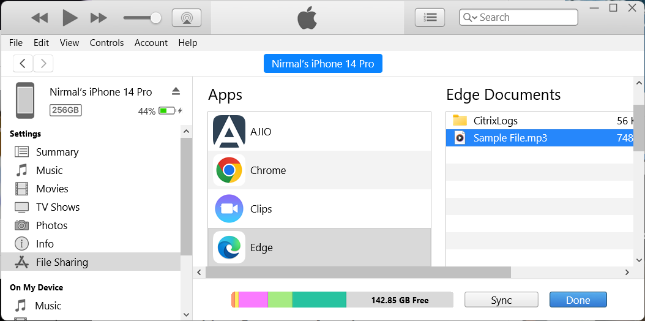Click the Summary list icon
This screenshot has height=321, width=645.
[x=22, y=152]
